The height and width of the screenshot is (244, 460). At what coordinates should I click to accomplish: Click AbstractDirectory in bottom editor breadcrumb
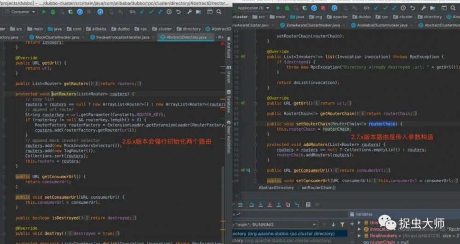coord(276,188)
